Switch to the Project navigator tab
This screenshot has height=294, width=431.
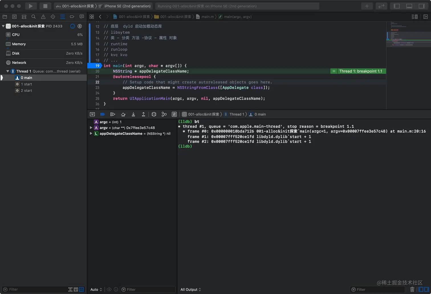(5, 17)
